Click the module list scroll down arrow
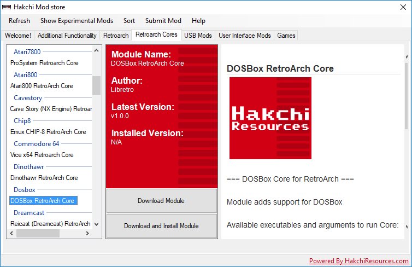The width and height of the screenshot is (412, 267). [x=96, y=224]
